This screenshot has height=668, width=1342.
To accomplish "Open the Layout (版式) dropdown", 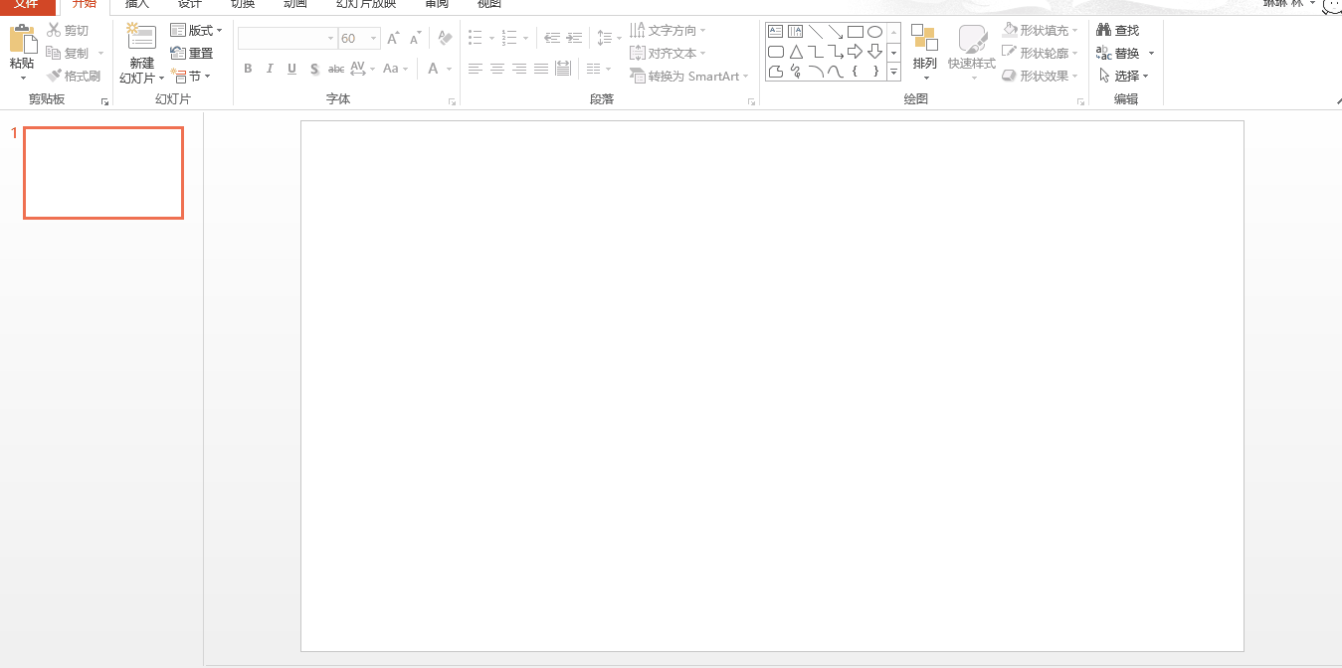I will coord(197,31).
